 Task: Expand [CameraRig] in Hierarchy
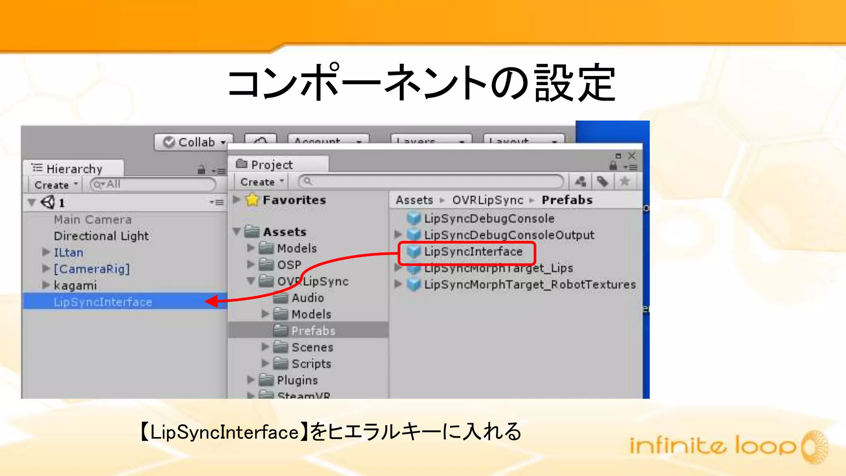[46, 269]
